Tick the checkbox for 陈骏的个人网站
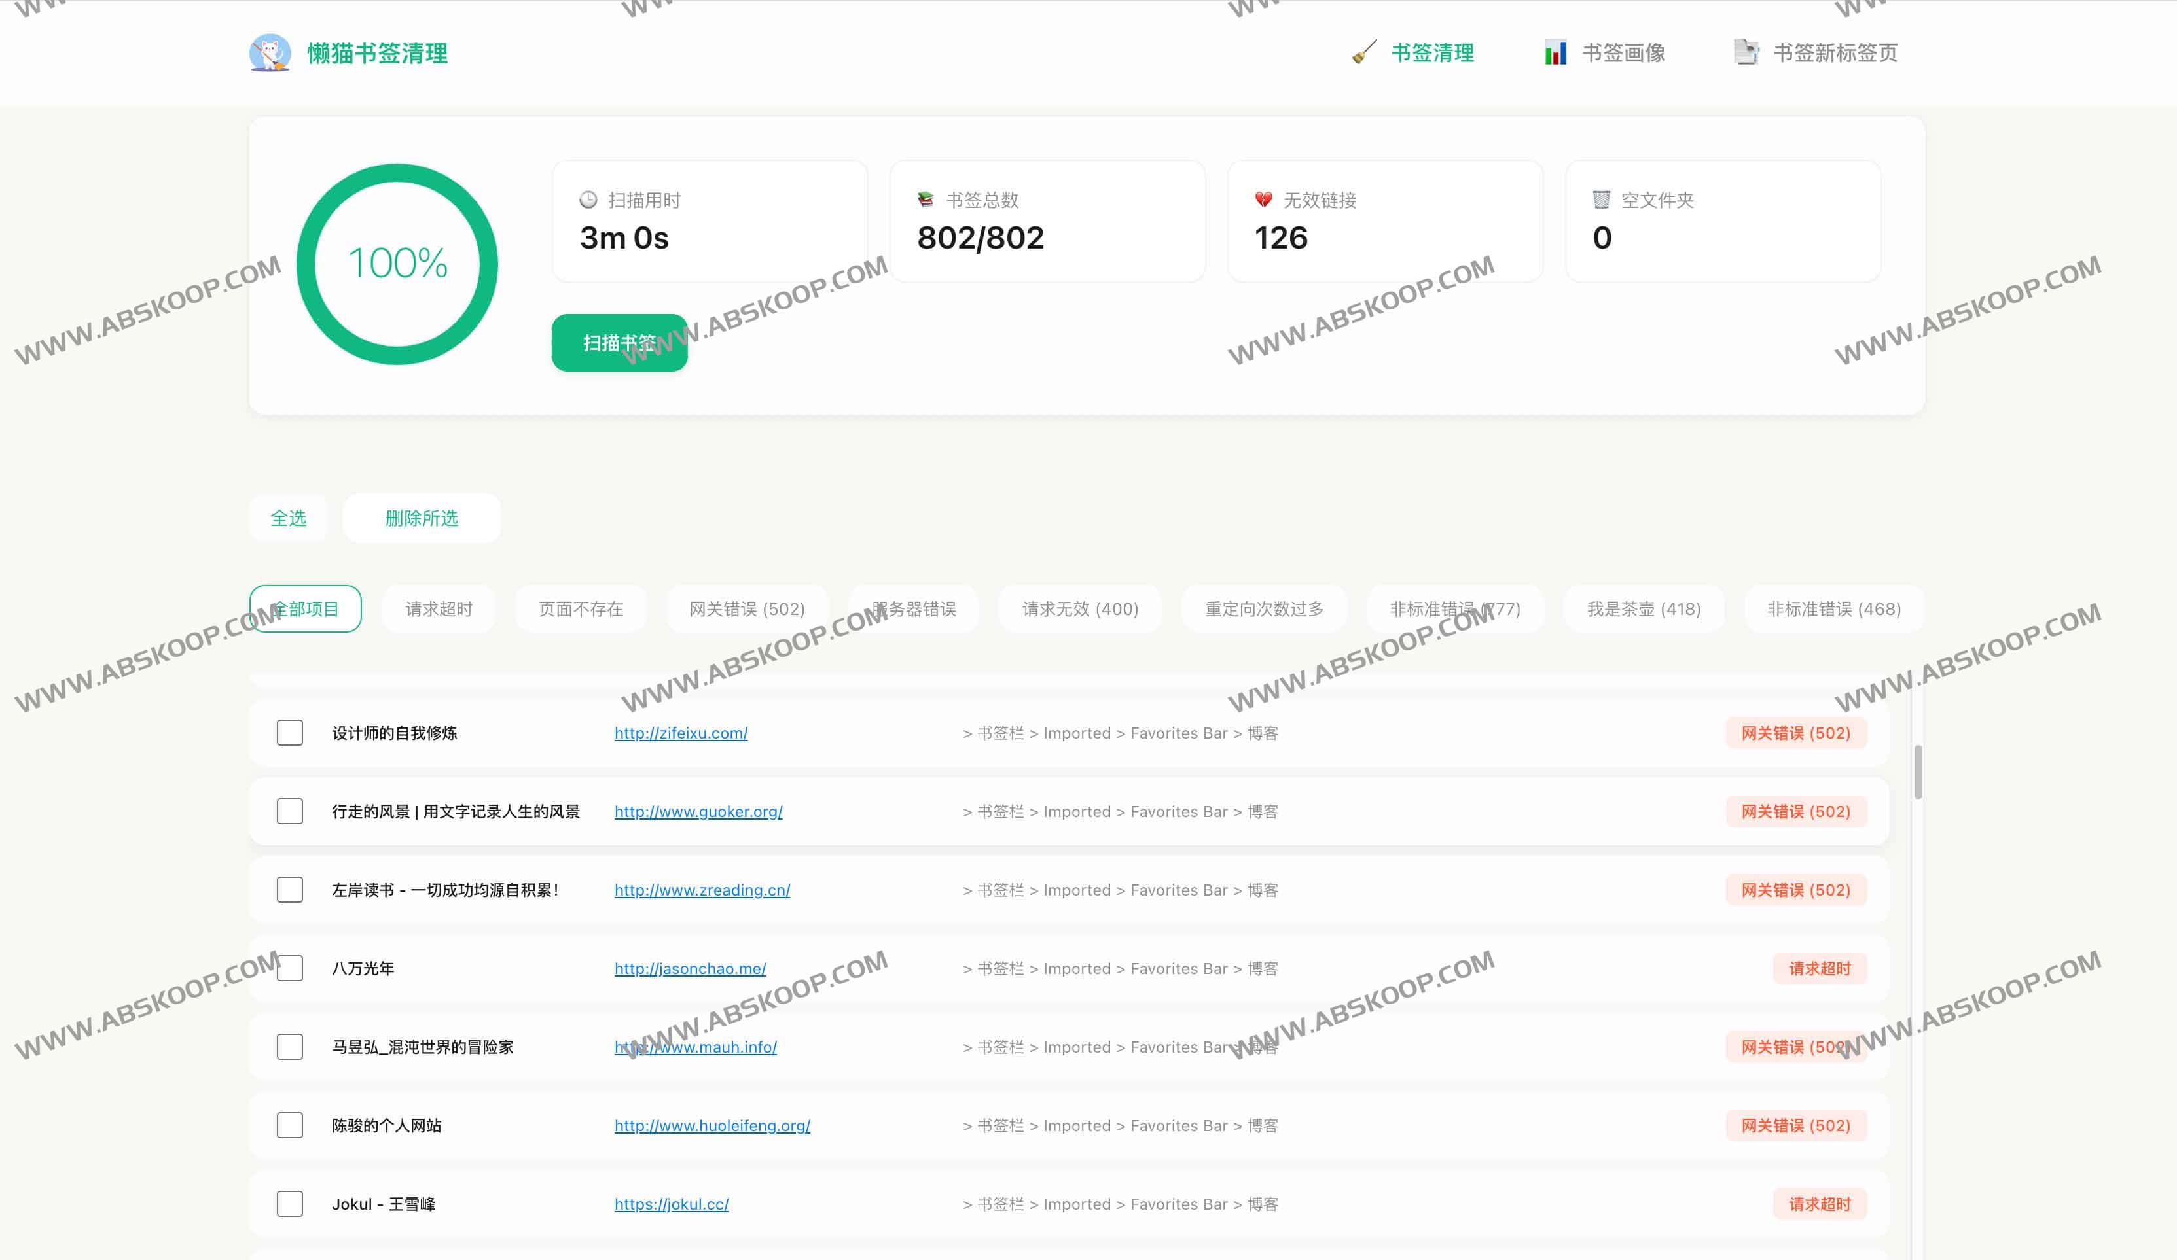The height and width of the screenshot is (1260, 2177). (289, 1125)
